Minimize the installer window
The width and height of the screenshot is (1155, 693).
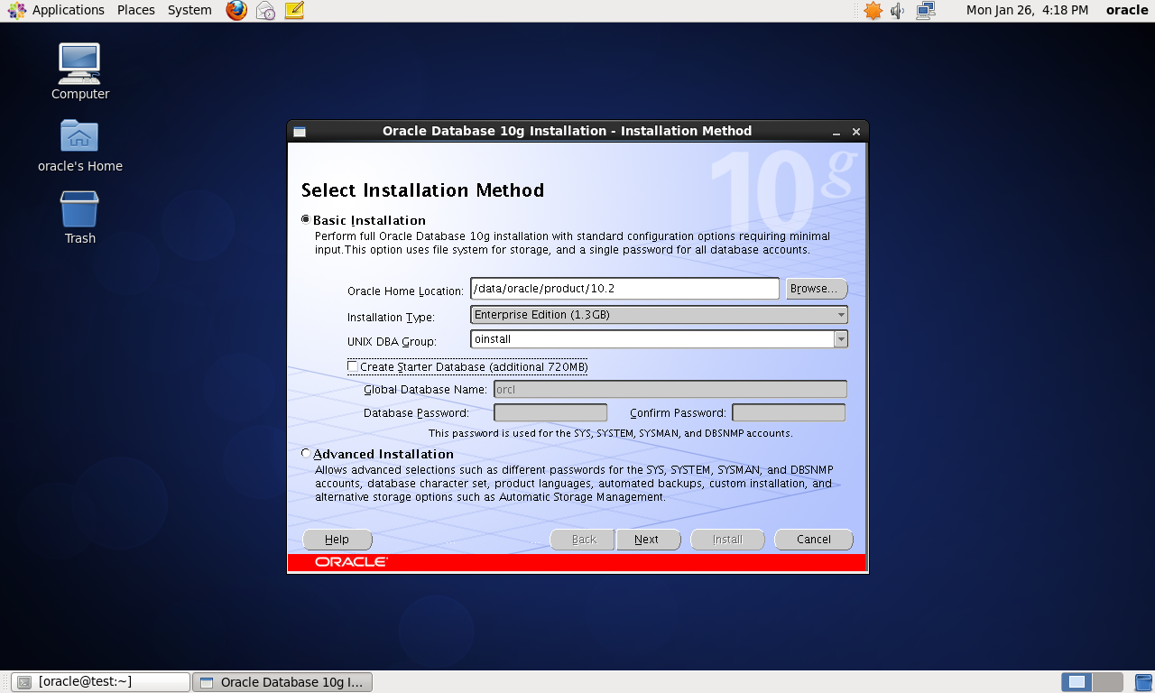click(836, 132)
